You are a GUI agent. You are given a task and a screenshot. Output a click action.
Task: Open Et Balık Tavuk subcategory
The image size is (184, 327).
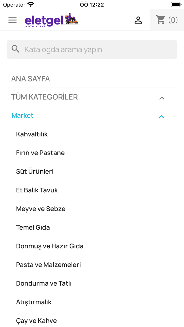(37, 190)
